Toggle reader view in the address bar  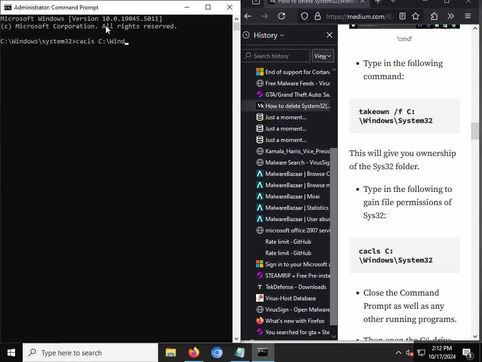coord(402,16)
